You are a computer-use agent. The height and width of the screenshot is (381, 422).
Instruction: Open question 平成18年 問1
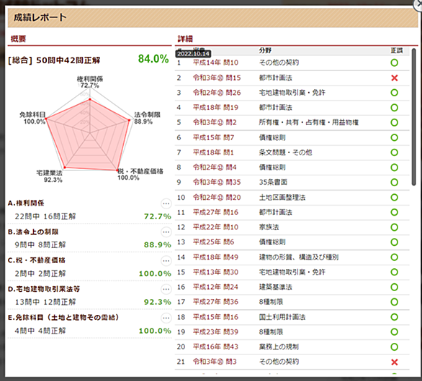click(213, 152)
